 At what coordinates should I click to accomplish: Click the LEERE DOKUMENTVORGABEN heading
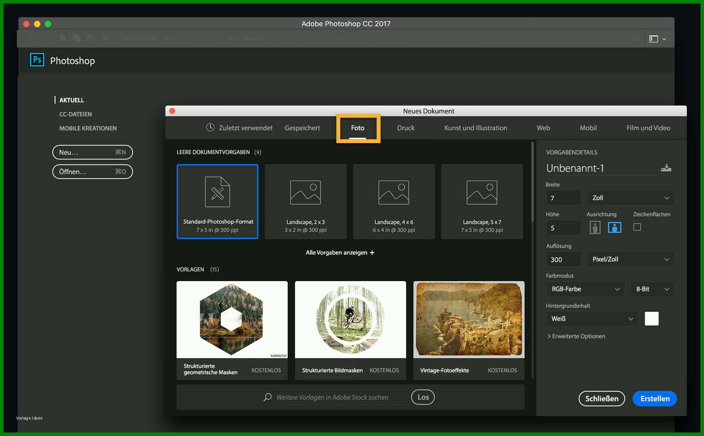(213, 152)
